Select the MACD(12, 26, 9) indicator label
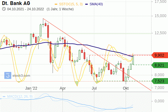The width and height of the screenshot is (168, 112). (x=20, y=96)
